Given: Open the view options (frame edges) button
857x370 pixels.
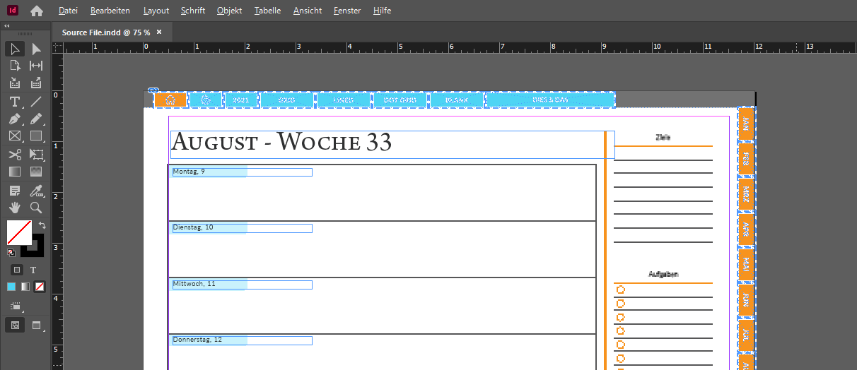Looking at the screenshot, I should point(16,306).
